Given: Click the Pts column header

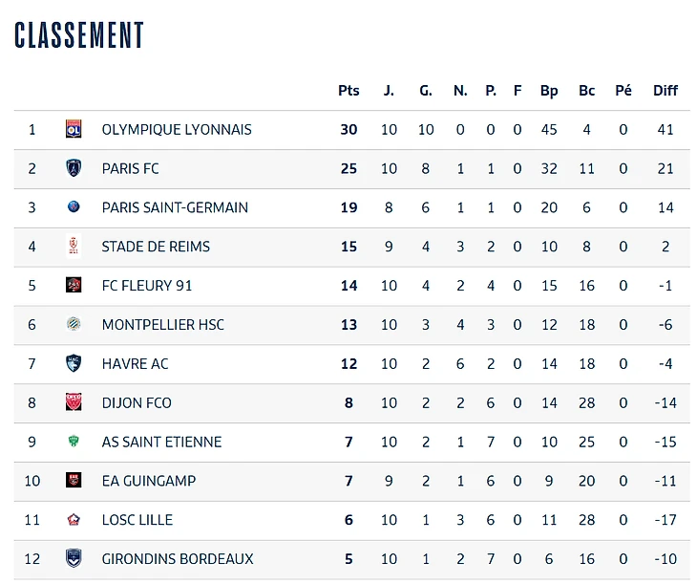Looking at the screenshot, I should point(348,91).
